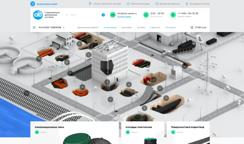Click the plus hotspot next to the orange pipes near the house

39,59
